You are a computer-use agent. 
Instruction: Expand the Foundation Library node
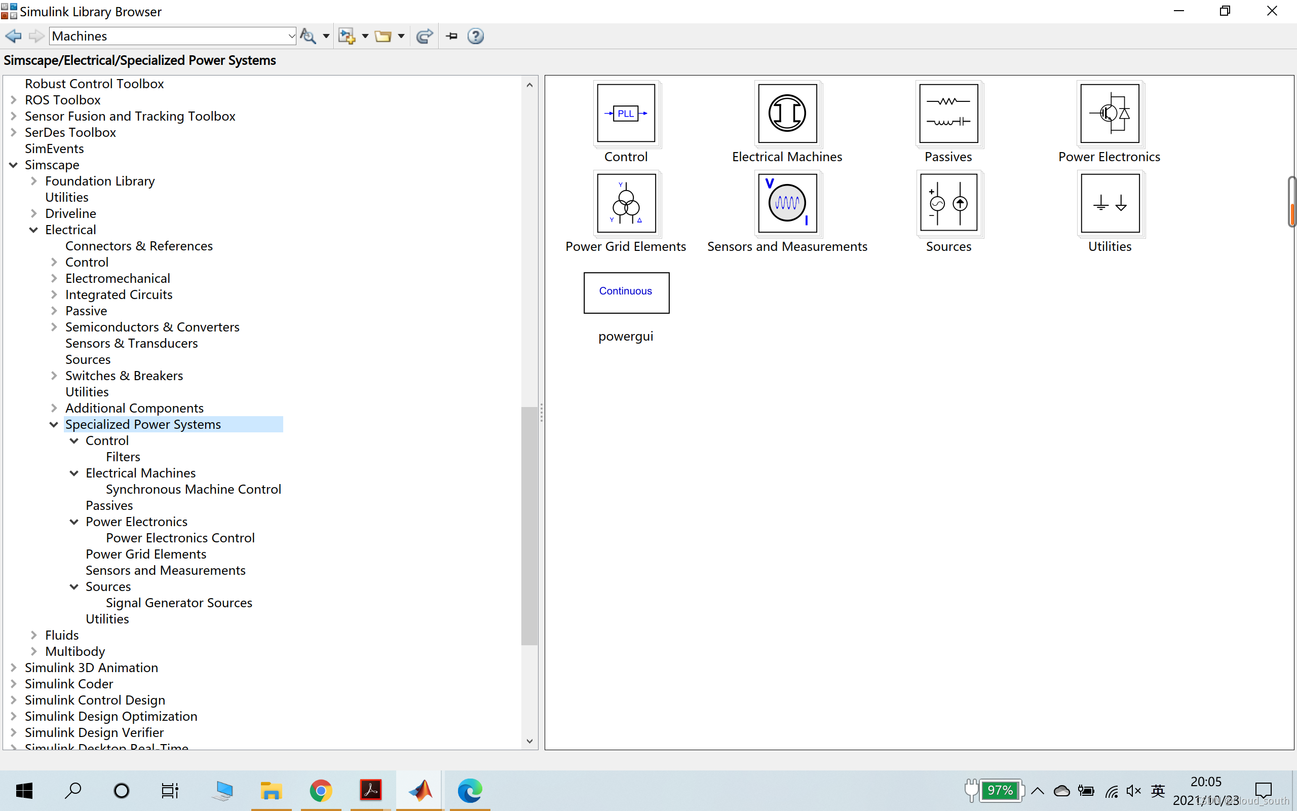click(34, 181)
